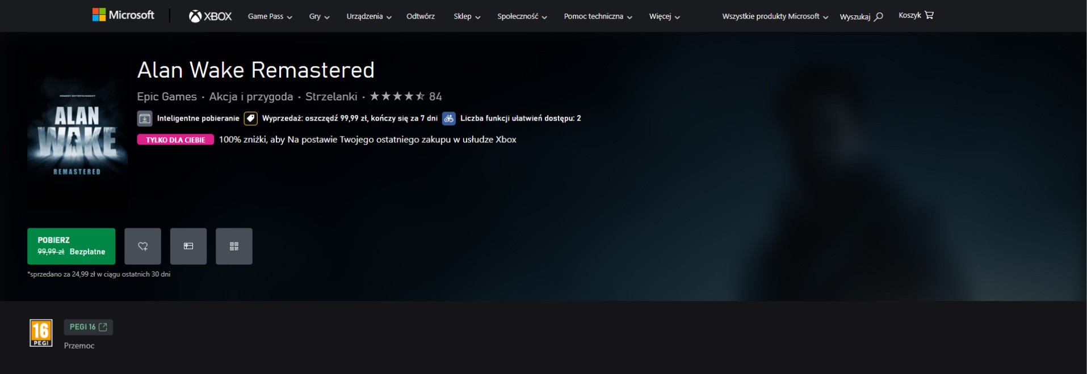The width and height of the screenshot is (1087, 374).
Task: Click the sprzedano za 24,99 zł note
Action: [99, 274]
